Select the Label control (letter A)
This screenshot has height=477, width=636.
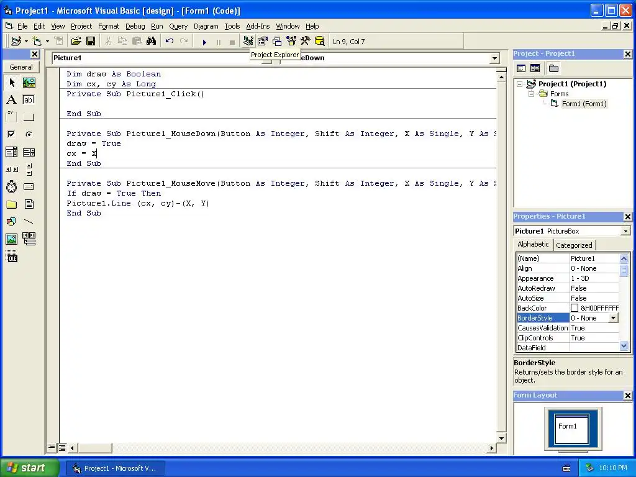point(12,100)
